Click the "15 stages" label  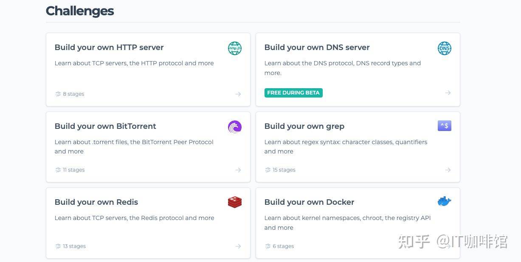[284, 170]
